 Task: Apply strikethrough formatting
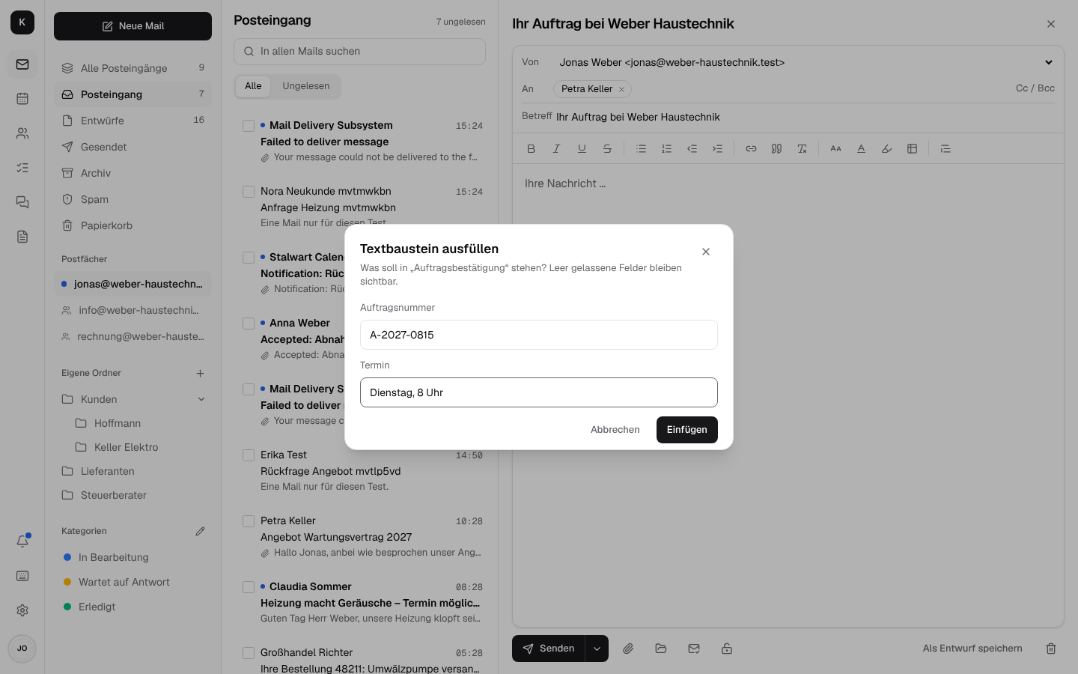pos(607,148)
